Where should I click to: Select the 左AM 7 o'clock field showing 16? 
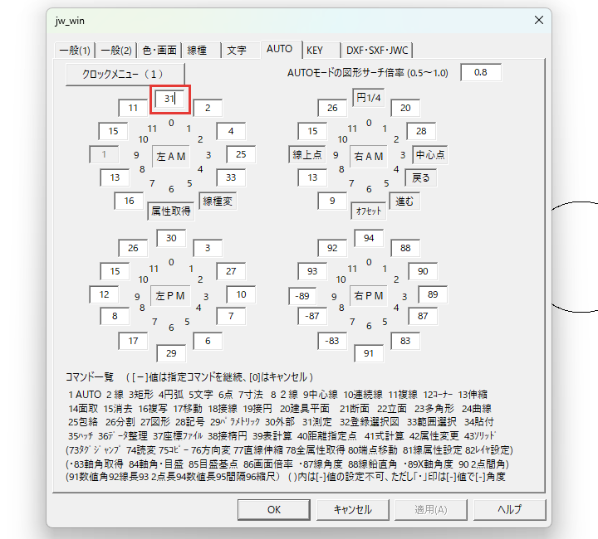(x=130, y=201)
